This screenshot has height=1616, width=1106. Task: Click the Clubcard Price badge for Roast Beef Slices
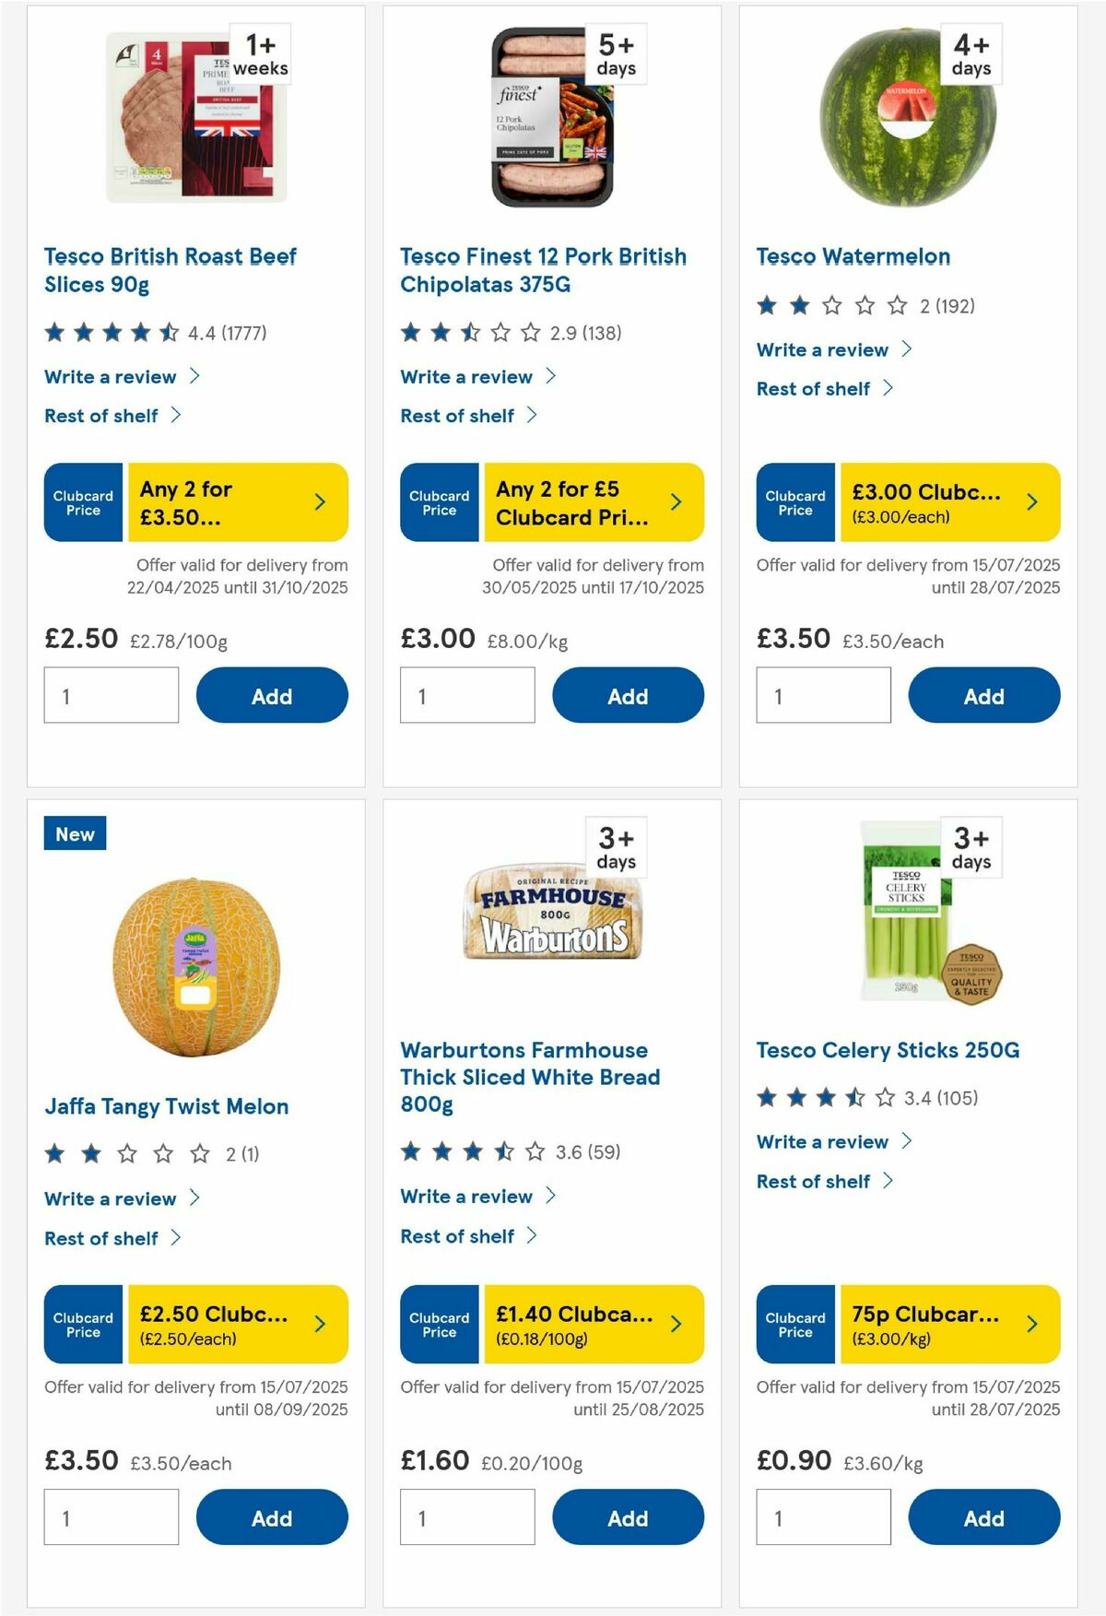[x=82, y=502]
